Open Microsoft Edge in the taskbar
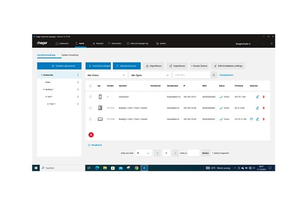This screenshot has width=307, height=205. (x=97, y=168)
